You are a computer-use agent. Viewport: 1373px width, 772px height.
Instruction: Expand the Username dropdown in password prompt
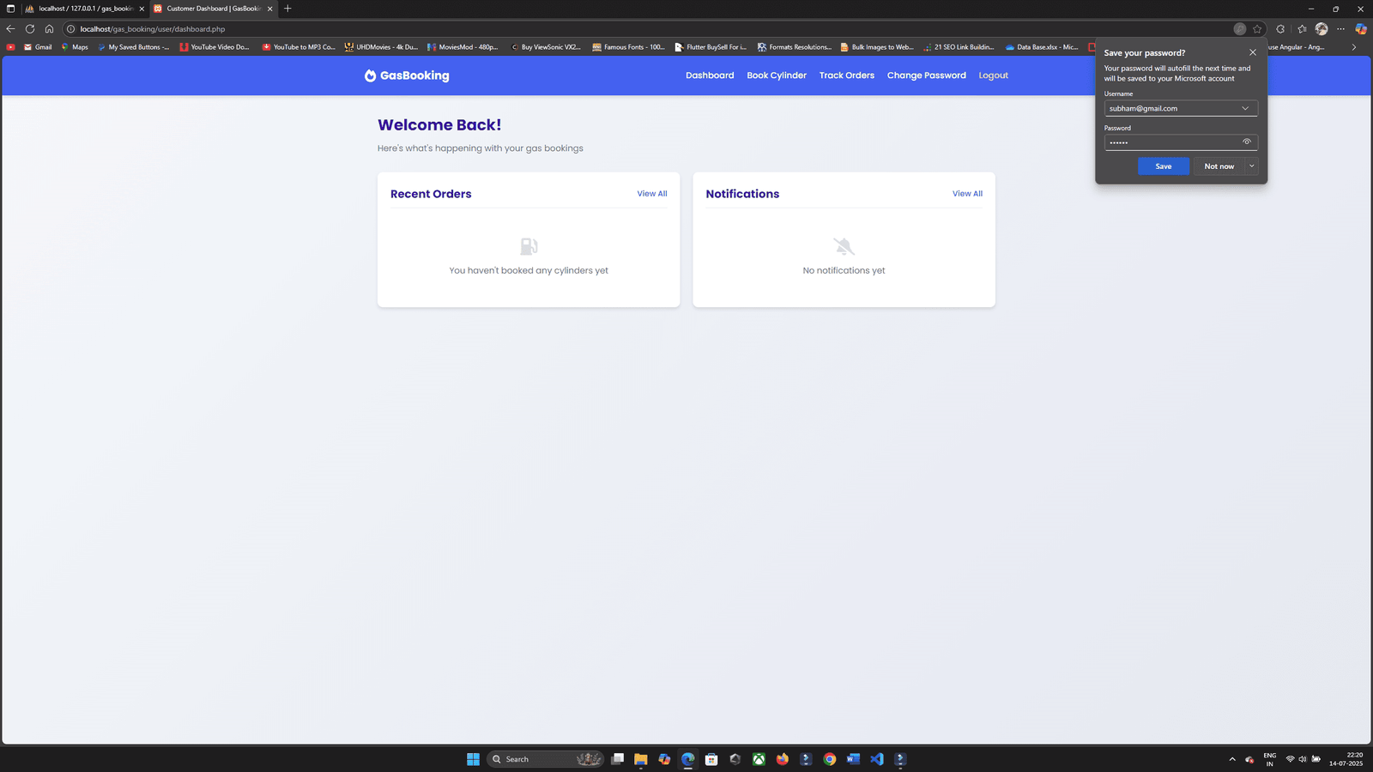pyautogui.click(x=1245, y=108)
